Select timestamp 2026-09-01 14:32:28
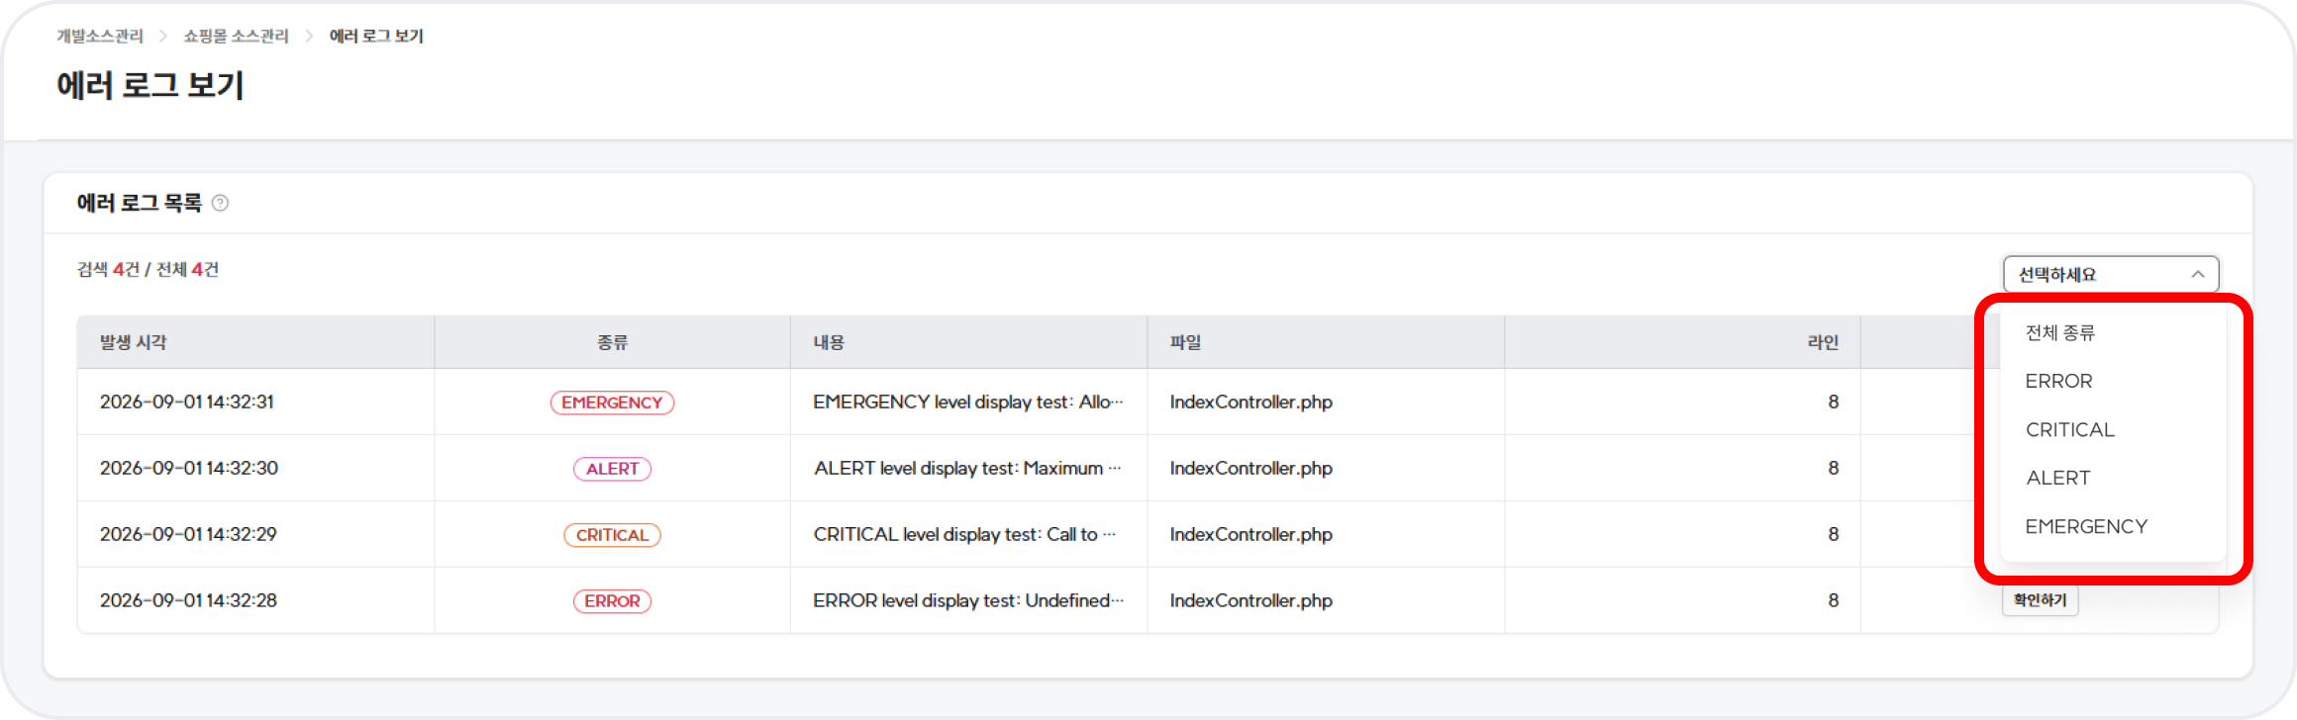This screenshot has width=2297, height=720. (x=188, y=600)
